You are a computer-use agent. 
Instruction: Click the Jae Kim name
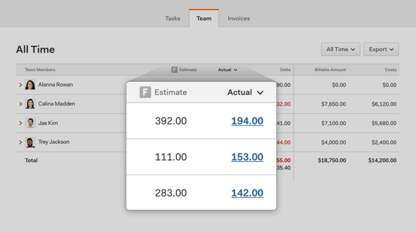(x=48, y=123)
